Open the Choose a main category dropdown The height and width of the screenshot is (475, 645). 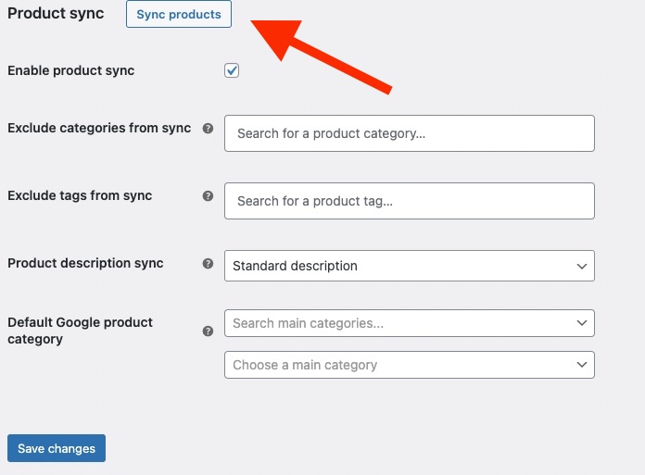click(x=409, y=365)
